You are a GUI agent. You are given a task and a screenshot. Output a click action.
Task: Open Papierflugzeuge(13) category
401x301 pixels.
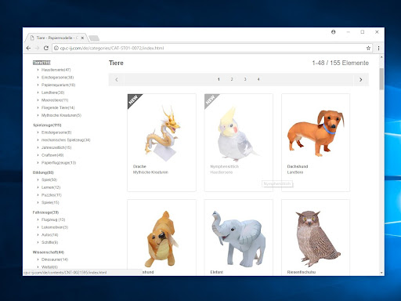coord(59,163)
